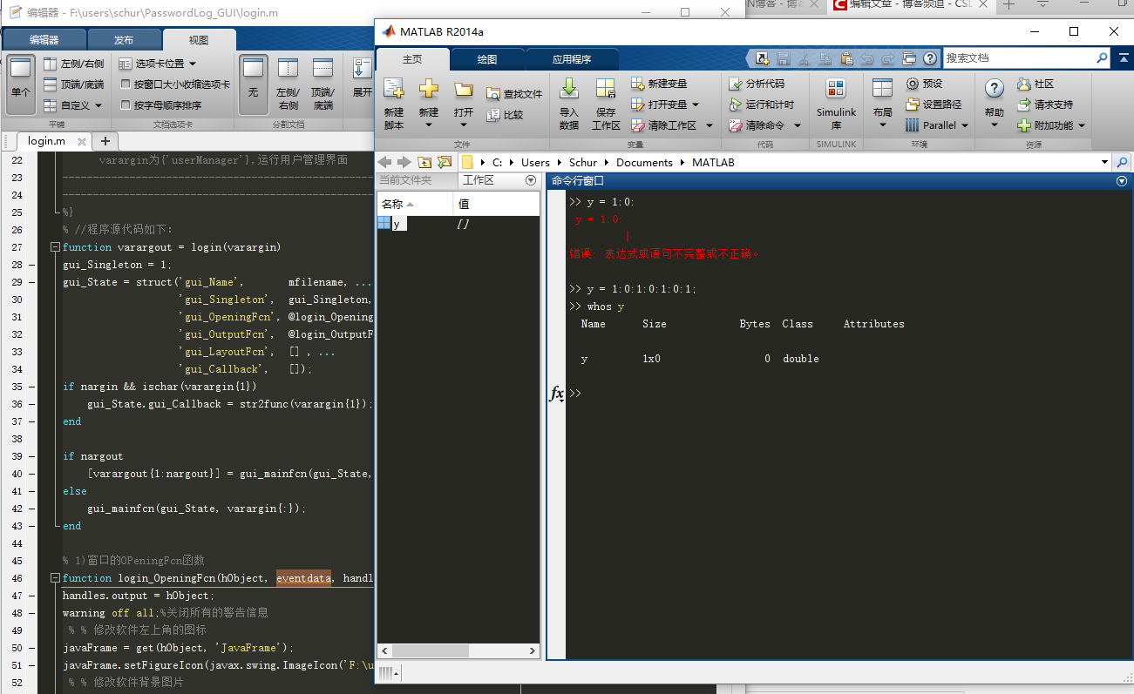Image resolution: width=1134 pixels, height=694 pixels.
Task: Click 请求支持 (Request Support)
Action: click(1045, 104)
